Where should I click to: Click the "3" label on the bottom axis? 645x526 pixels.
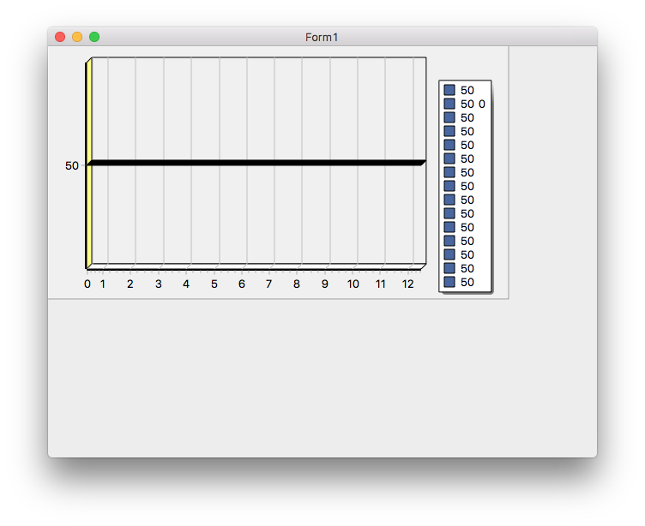click(159, 284)
